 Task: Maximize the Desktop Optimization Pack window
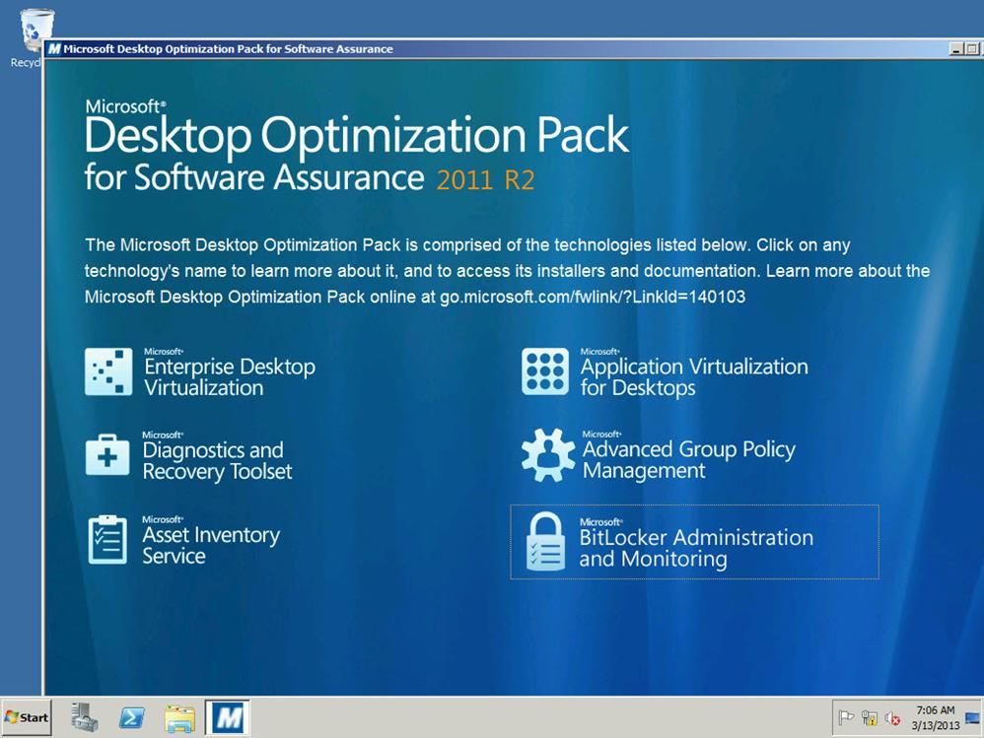tap(971, 49)
